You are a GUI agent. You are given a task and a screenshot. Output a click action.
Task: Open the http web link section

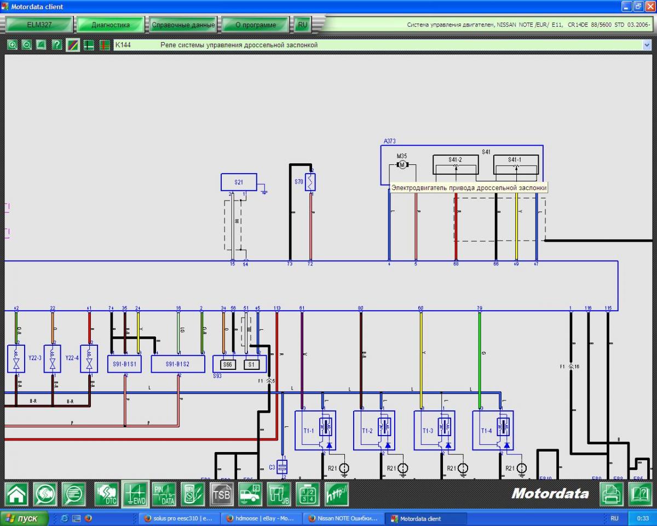click(x=337, y=494)
